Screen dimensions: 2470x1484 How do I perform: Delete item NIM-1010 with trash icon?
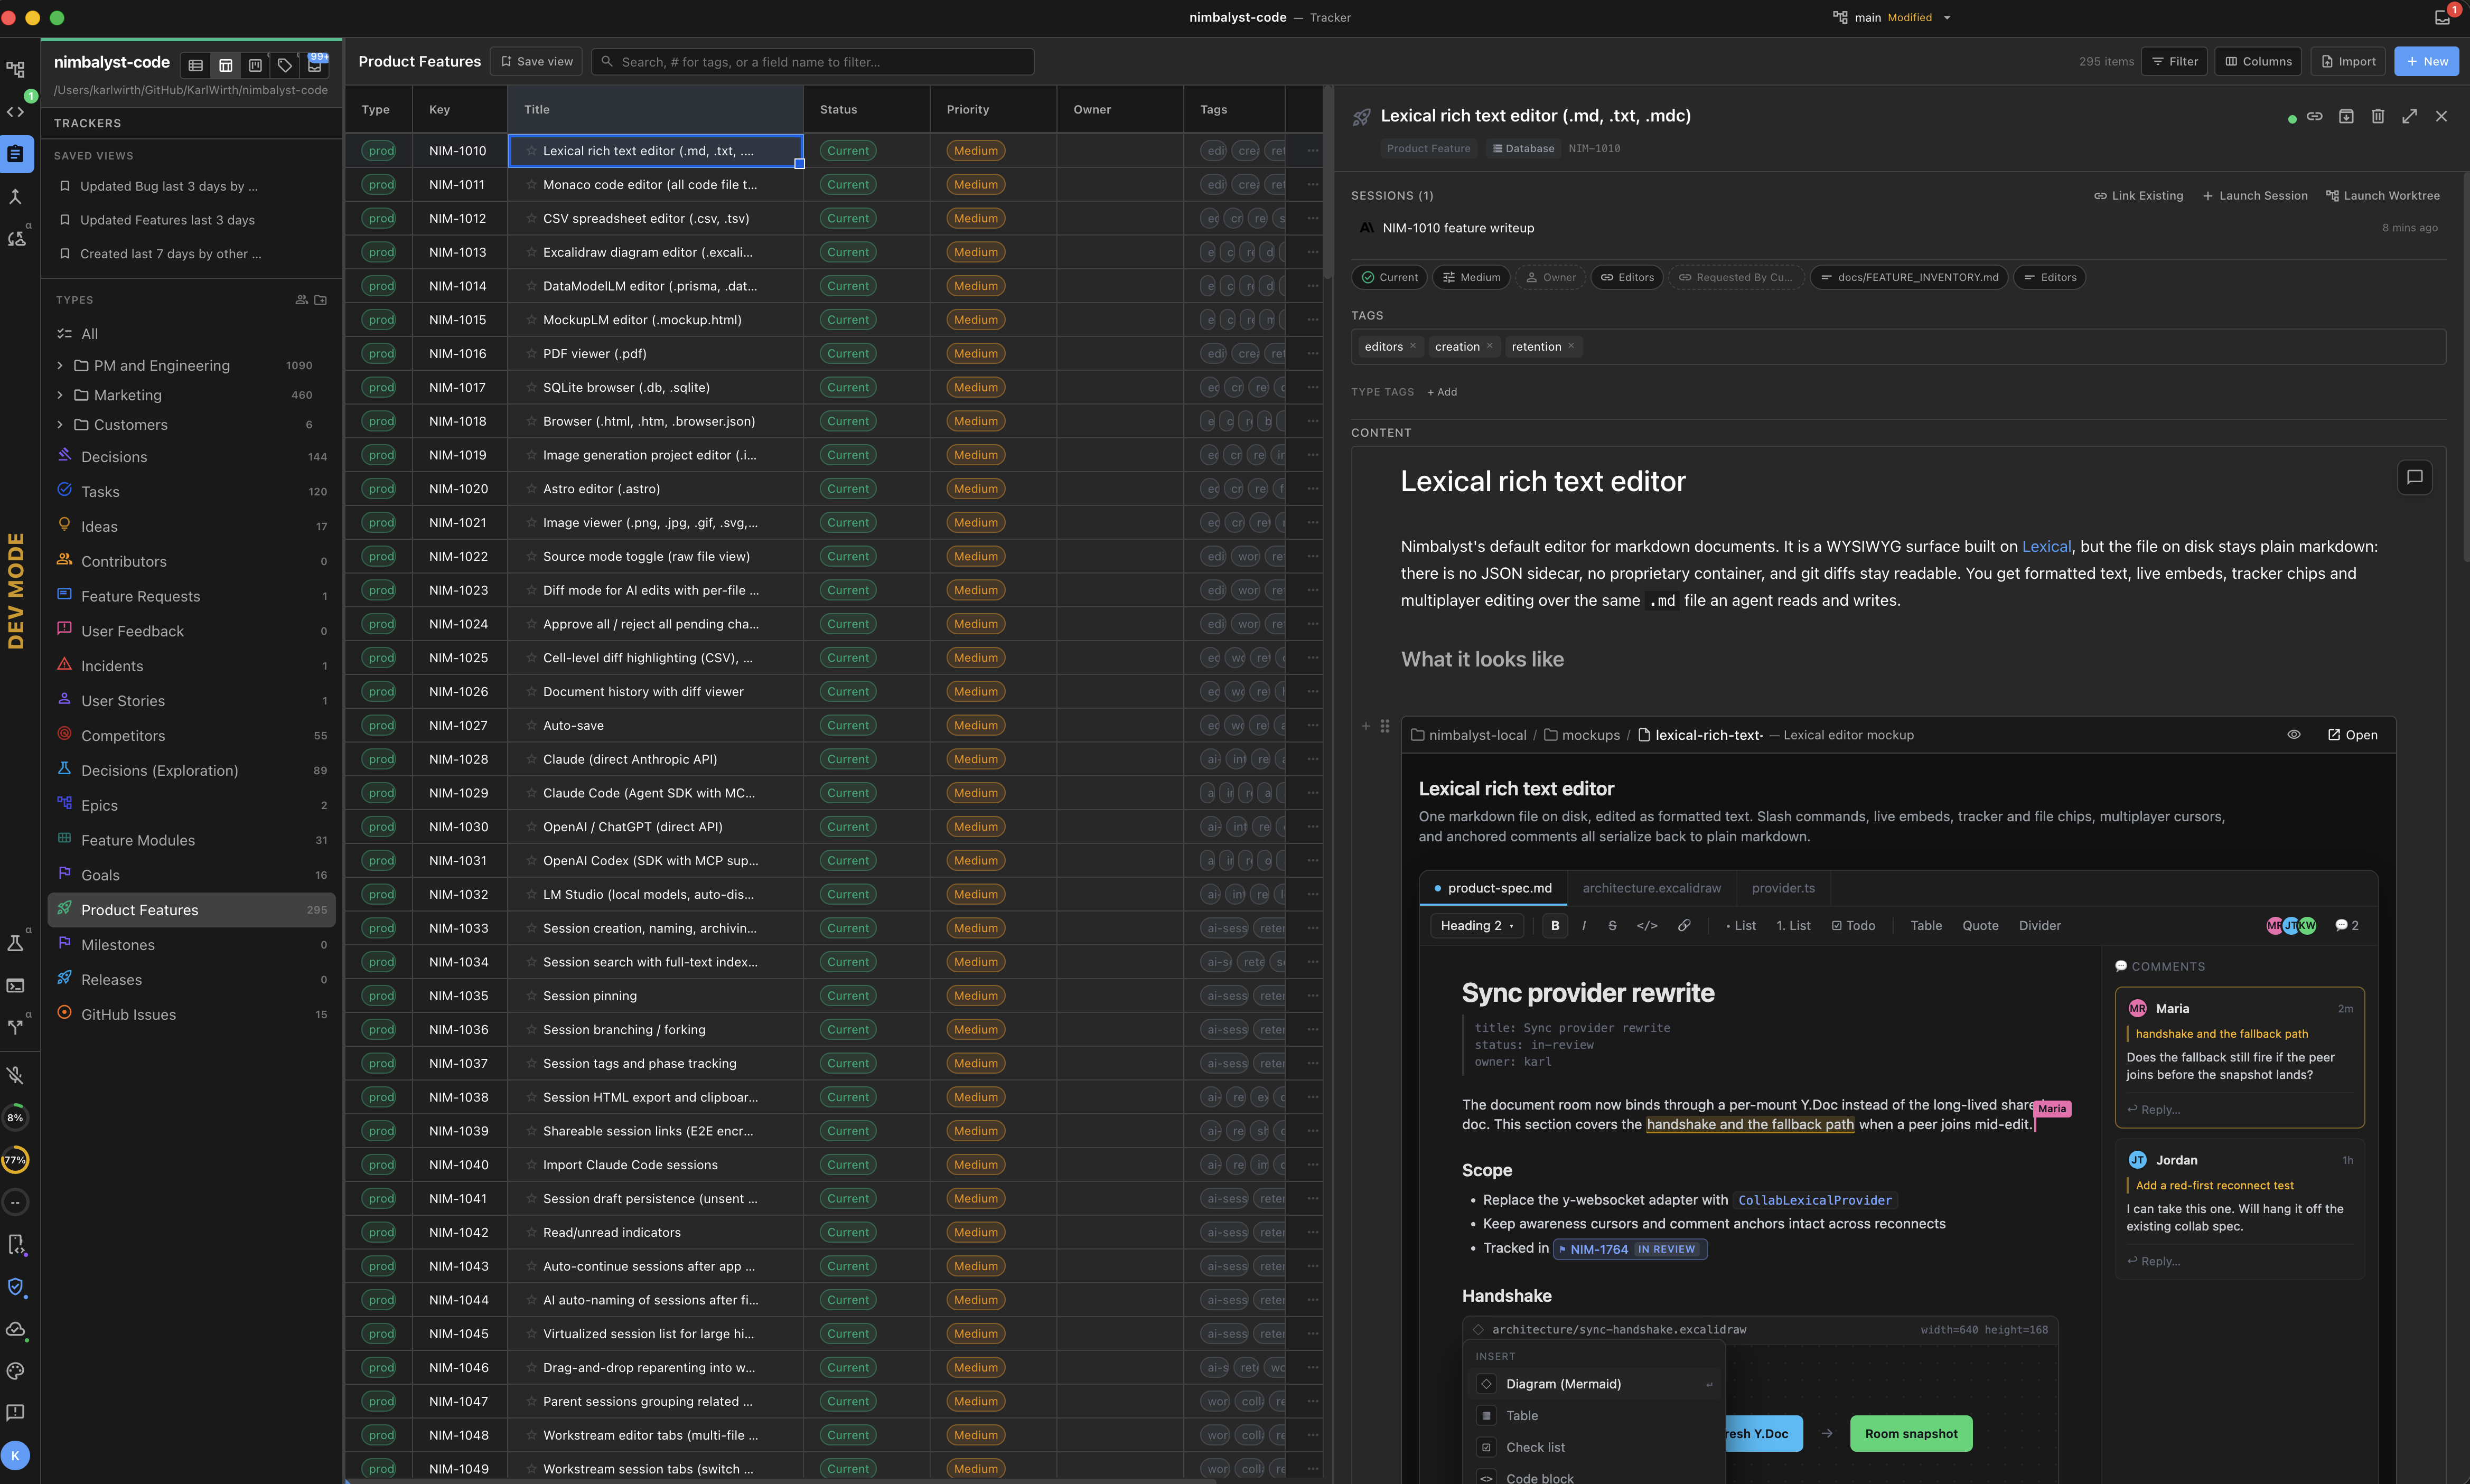coord(2378,116)
